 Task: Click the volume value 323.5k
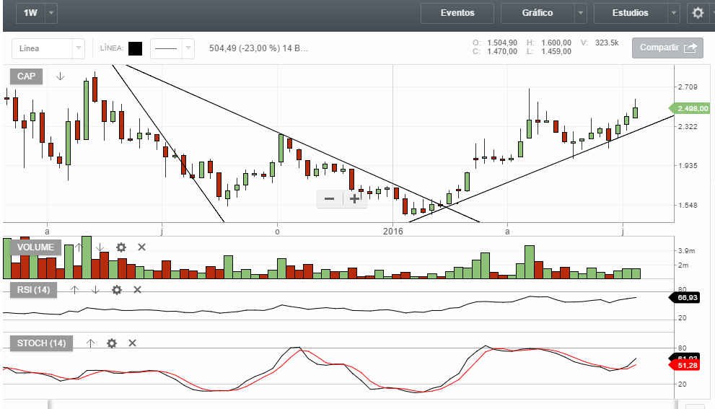click(607, 43)
